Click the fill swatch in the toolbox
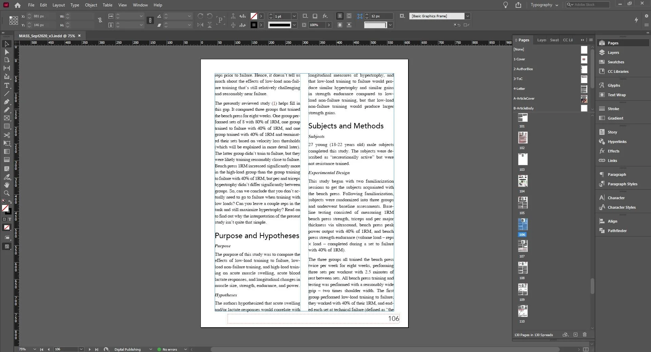 [5, 208]
